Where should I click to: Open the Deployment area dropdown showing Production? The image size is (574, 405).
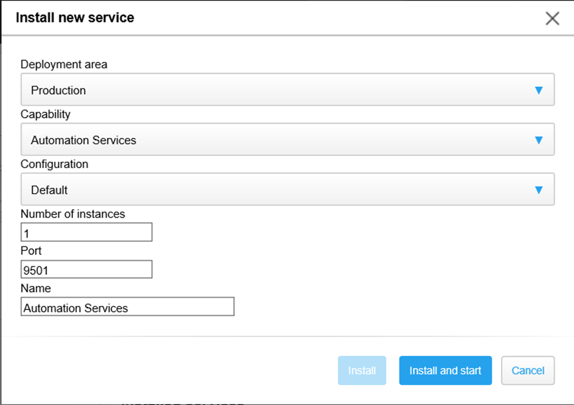279,90
